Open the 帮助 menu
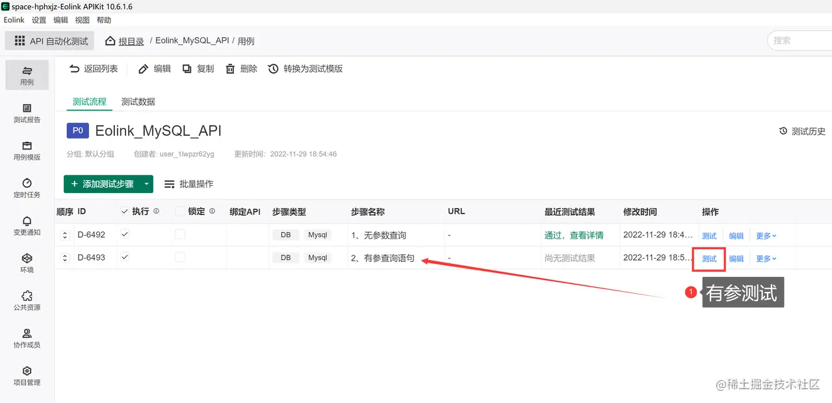This screenshot has width=832, height=403. coord(103,20)
